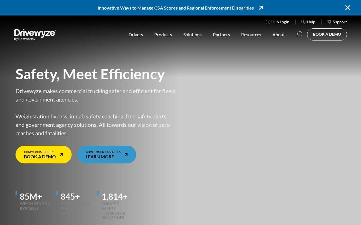This screenshot has height=225, width=361.
Task: Click the search magnifier icon
Action: (x=299, y=34)
